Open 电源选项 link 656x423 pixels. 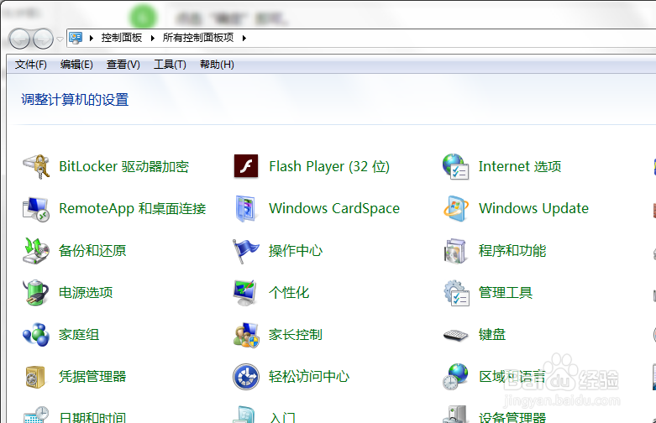(x=86, y=292)
